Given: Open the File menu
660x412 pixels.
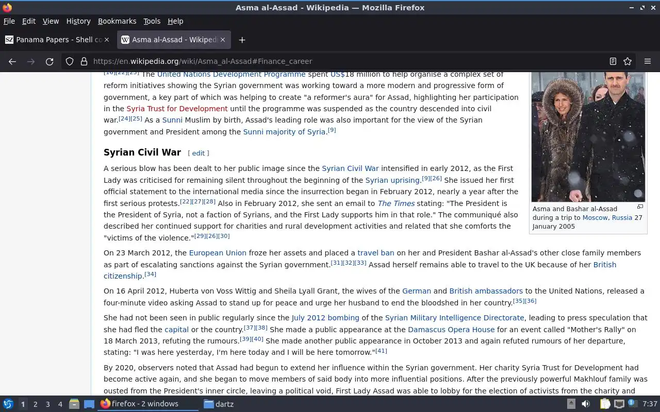Looking at the screenshot, I should (x=9, y=21).
